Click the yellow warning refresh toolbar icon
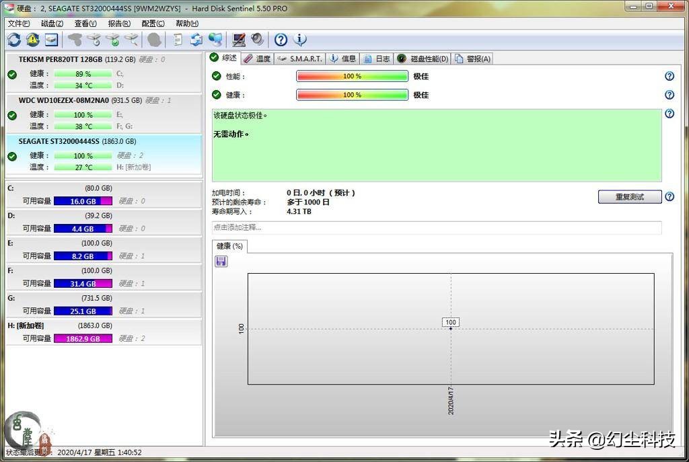The image size is (689, 462). click(x=33, y=40)
